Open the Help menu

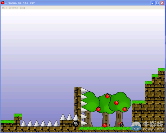23,8
